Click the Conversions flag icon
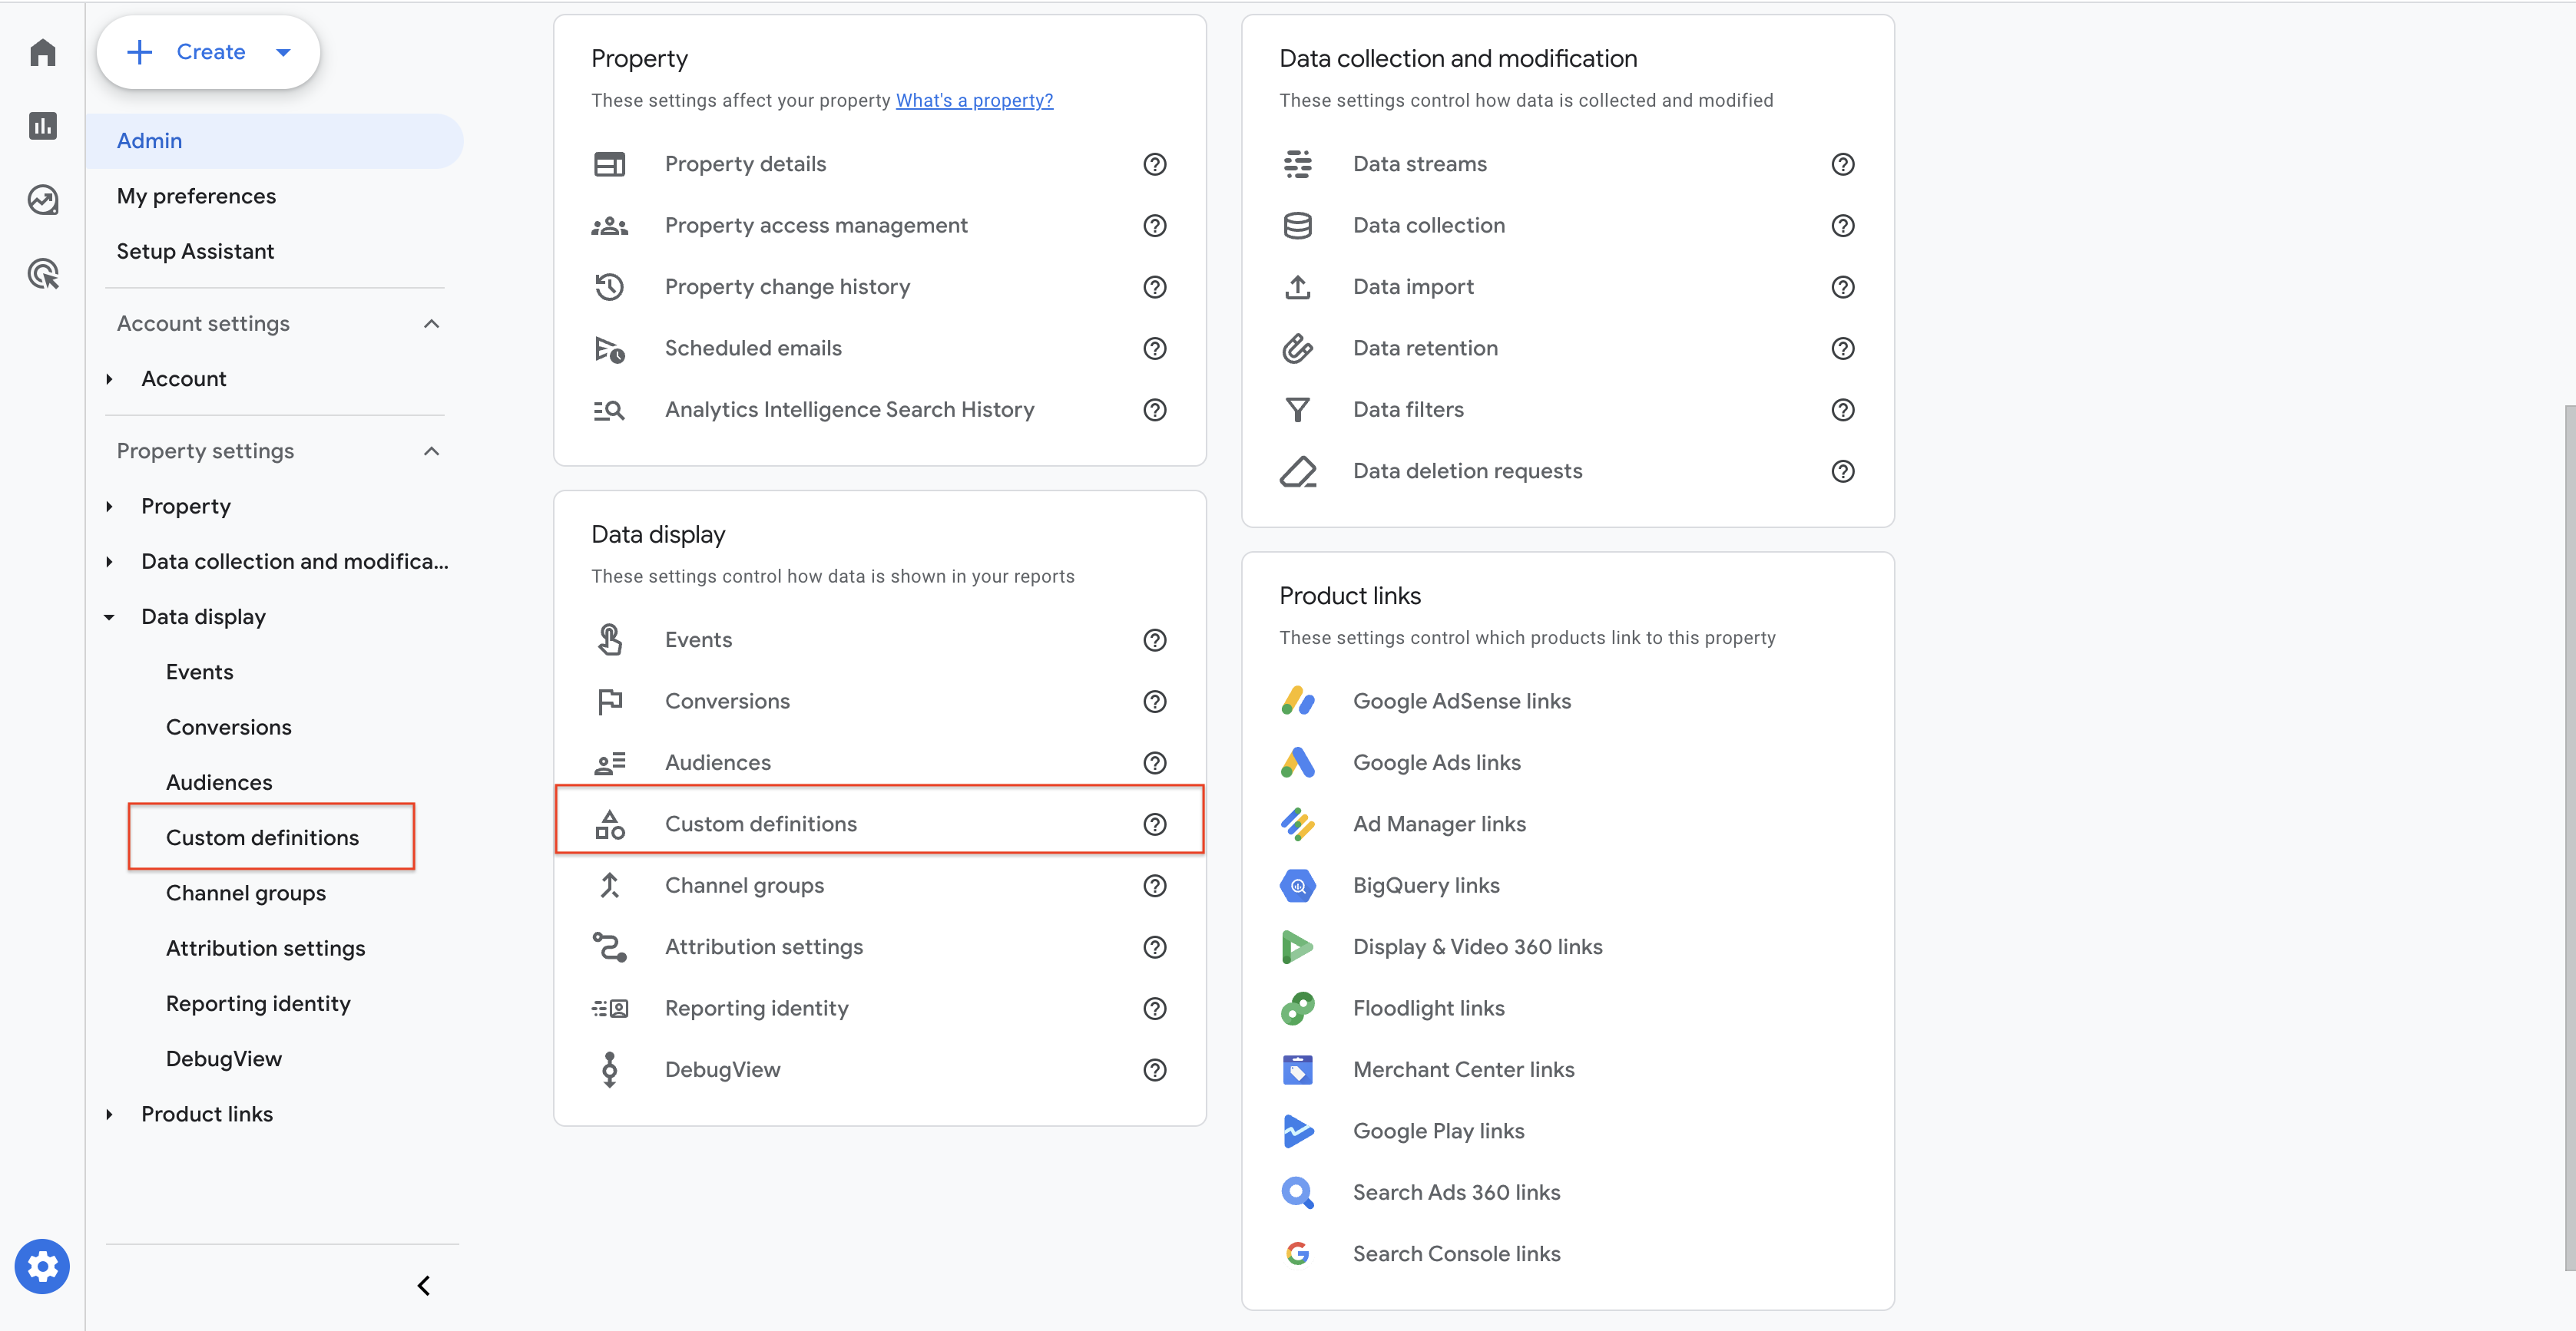The height and width of the screenshot is (1331, 2576). click(609, 702)
